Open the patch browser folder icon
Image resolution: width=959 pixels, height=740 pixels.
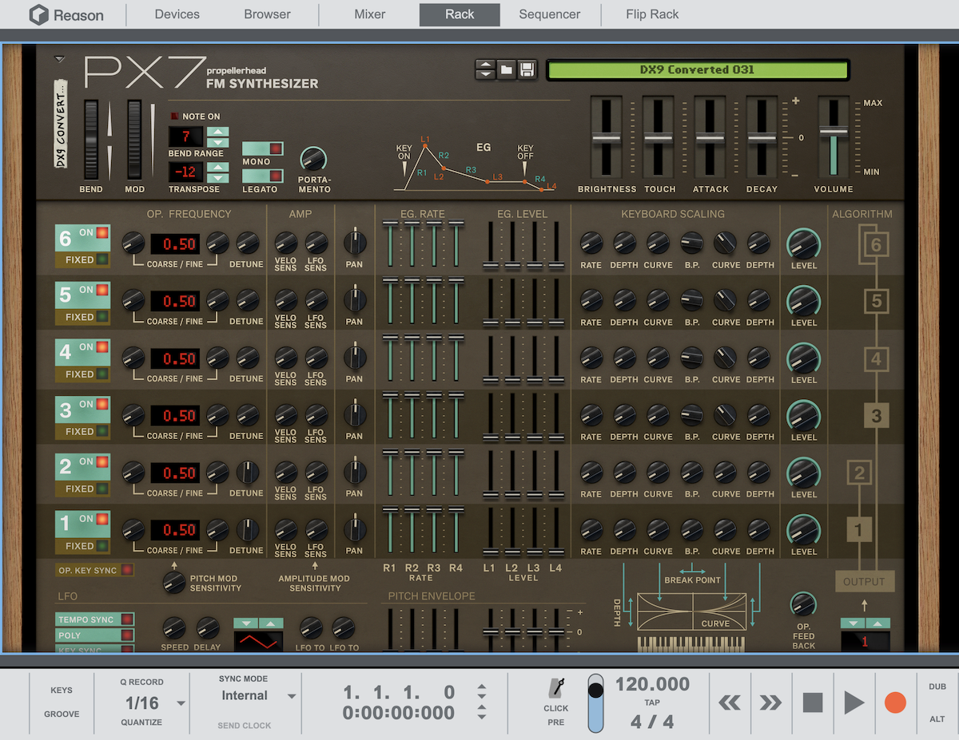tap(507, 69)
